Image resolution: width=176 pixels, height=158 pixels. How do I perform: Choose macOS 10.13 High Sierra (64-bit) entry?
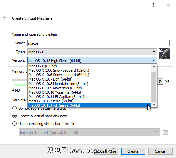tap(89, 105)
